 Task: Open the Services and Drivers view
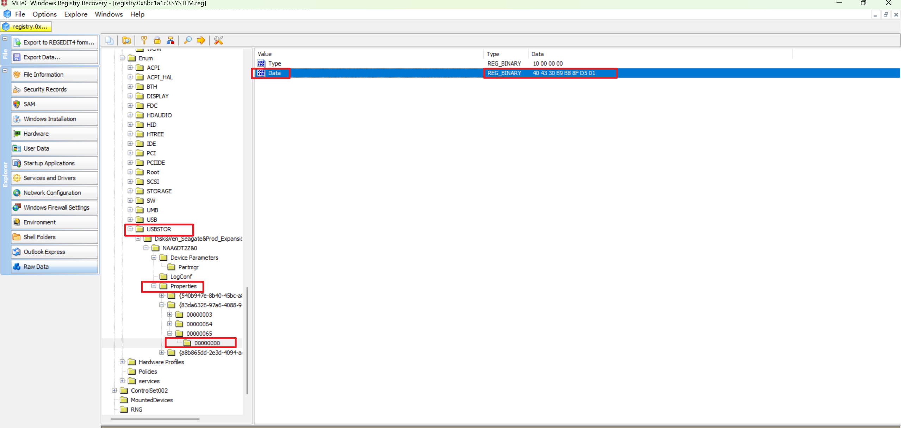[x=55, y=178]
